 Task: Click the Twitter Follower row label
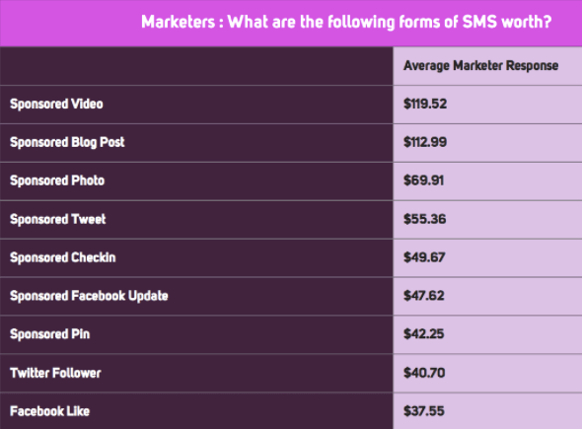pos(55,373)
